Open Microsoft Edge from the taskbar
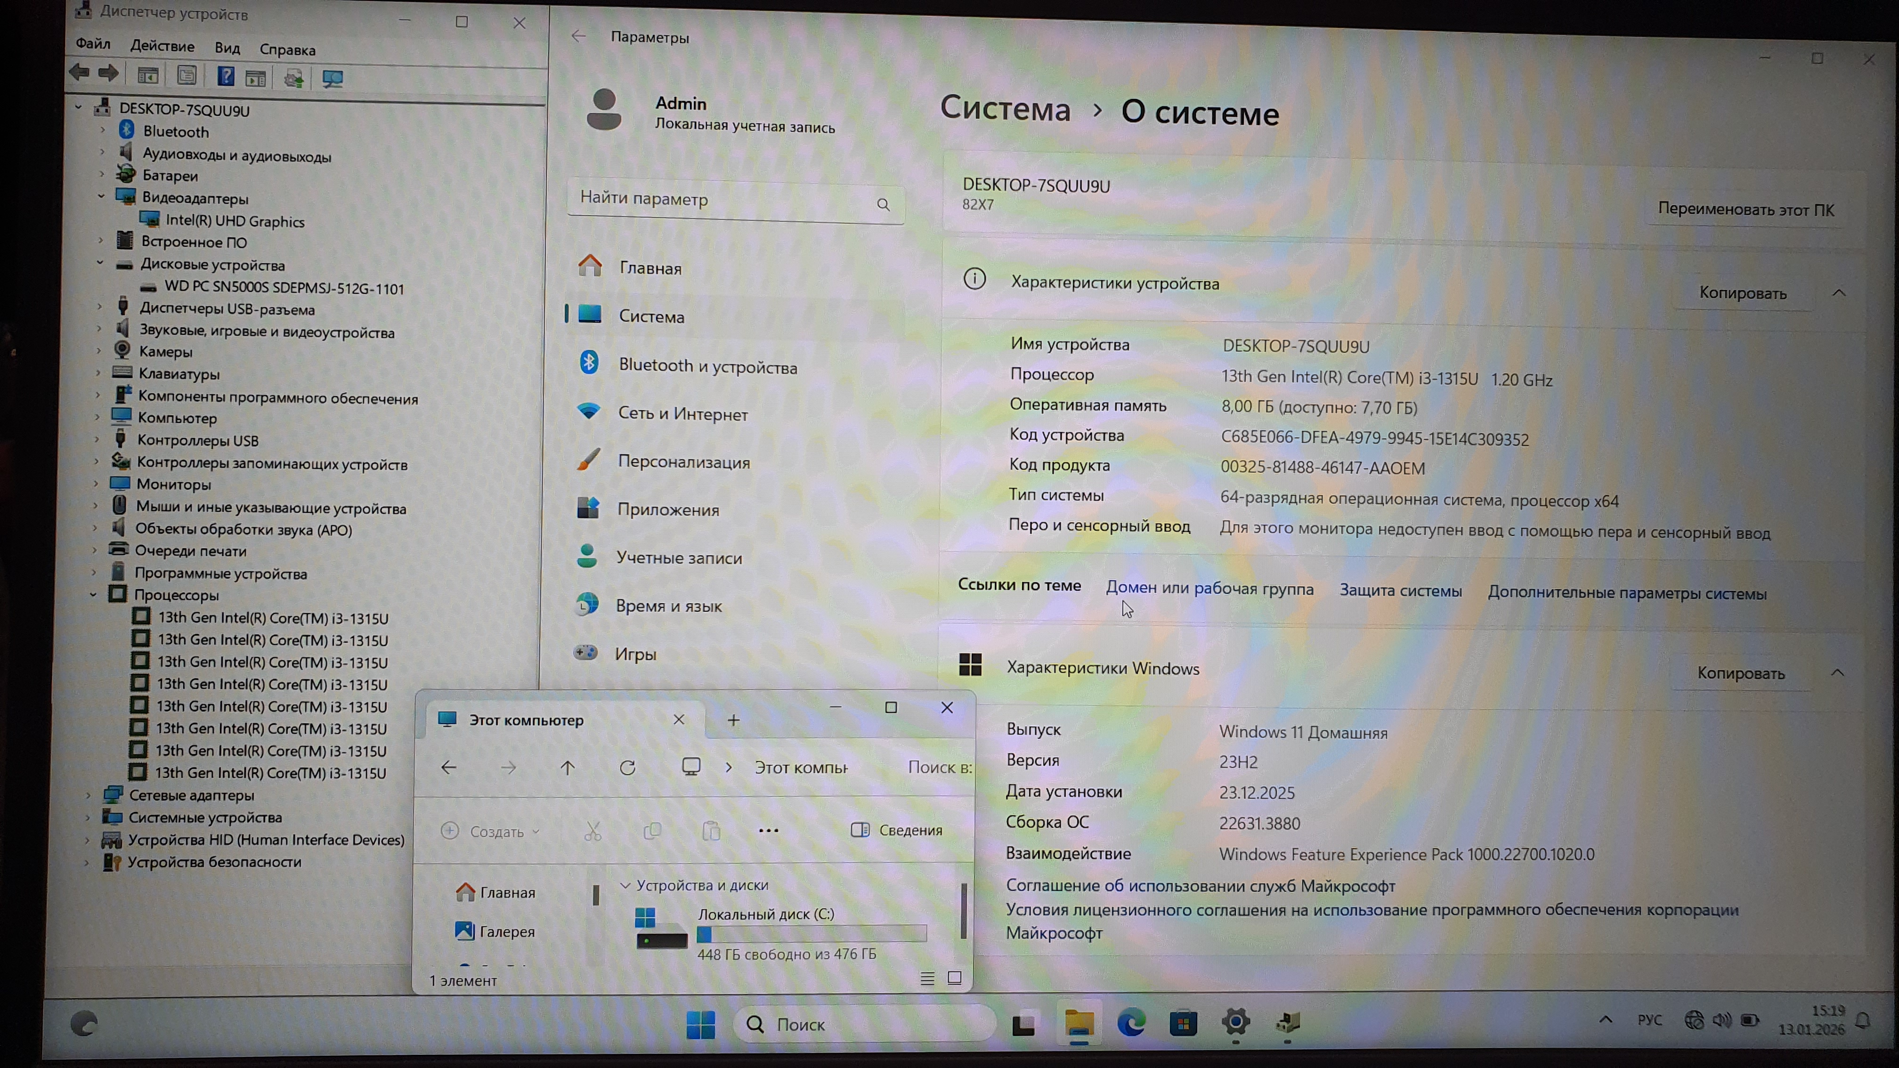1899x1068 pixels. (1130, 1023)
